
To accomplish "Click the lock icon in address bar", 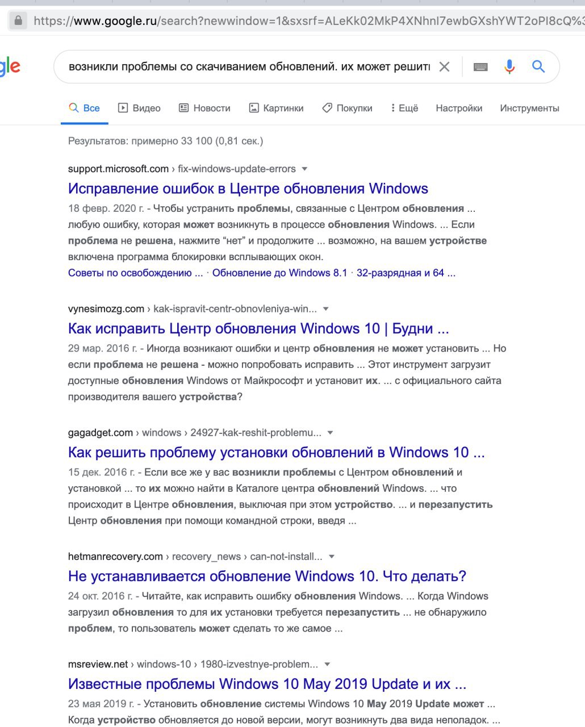I will pos(18,21).
